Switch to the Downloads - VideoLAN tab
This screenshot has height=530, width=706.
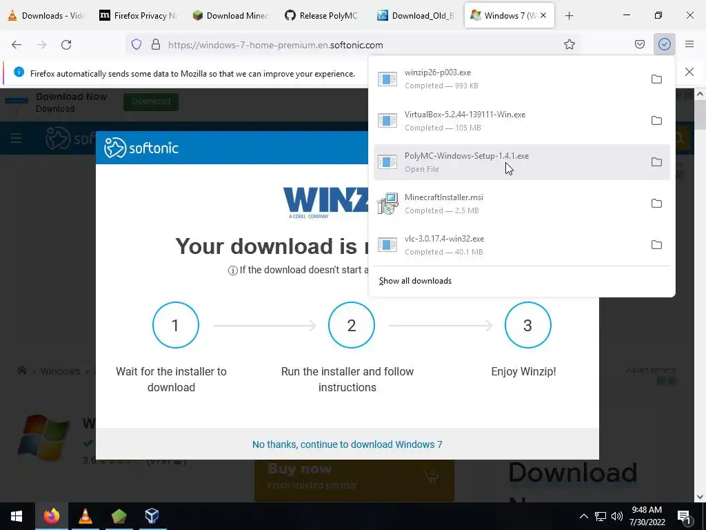[x=47, y=15]
